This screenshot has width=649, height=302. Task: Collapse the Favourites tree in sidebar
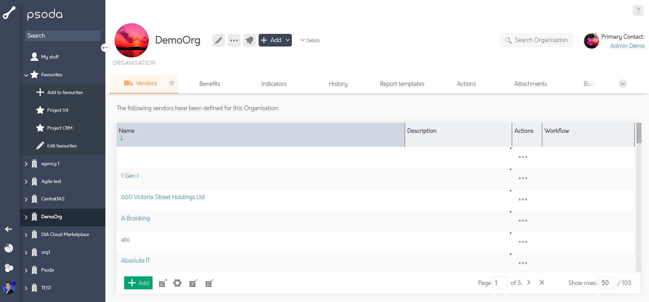pyautogui.click(x=26, y=75)
